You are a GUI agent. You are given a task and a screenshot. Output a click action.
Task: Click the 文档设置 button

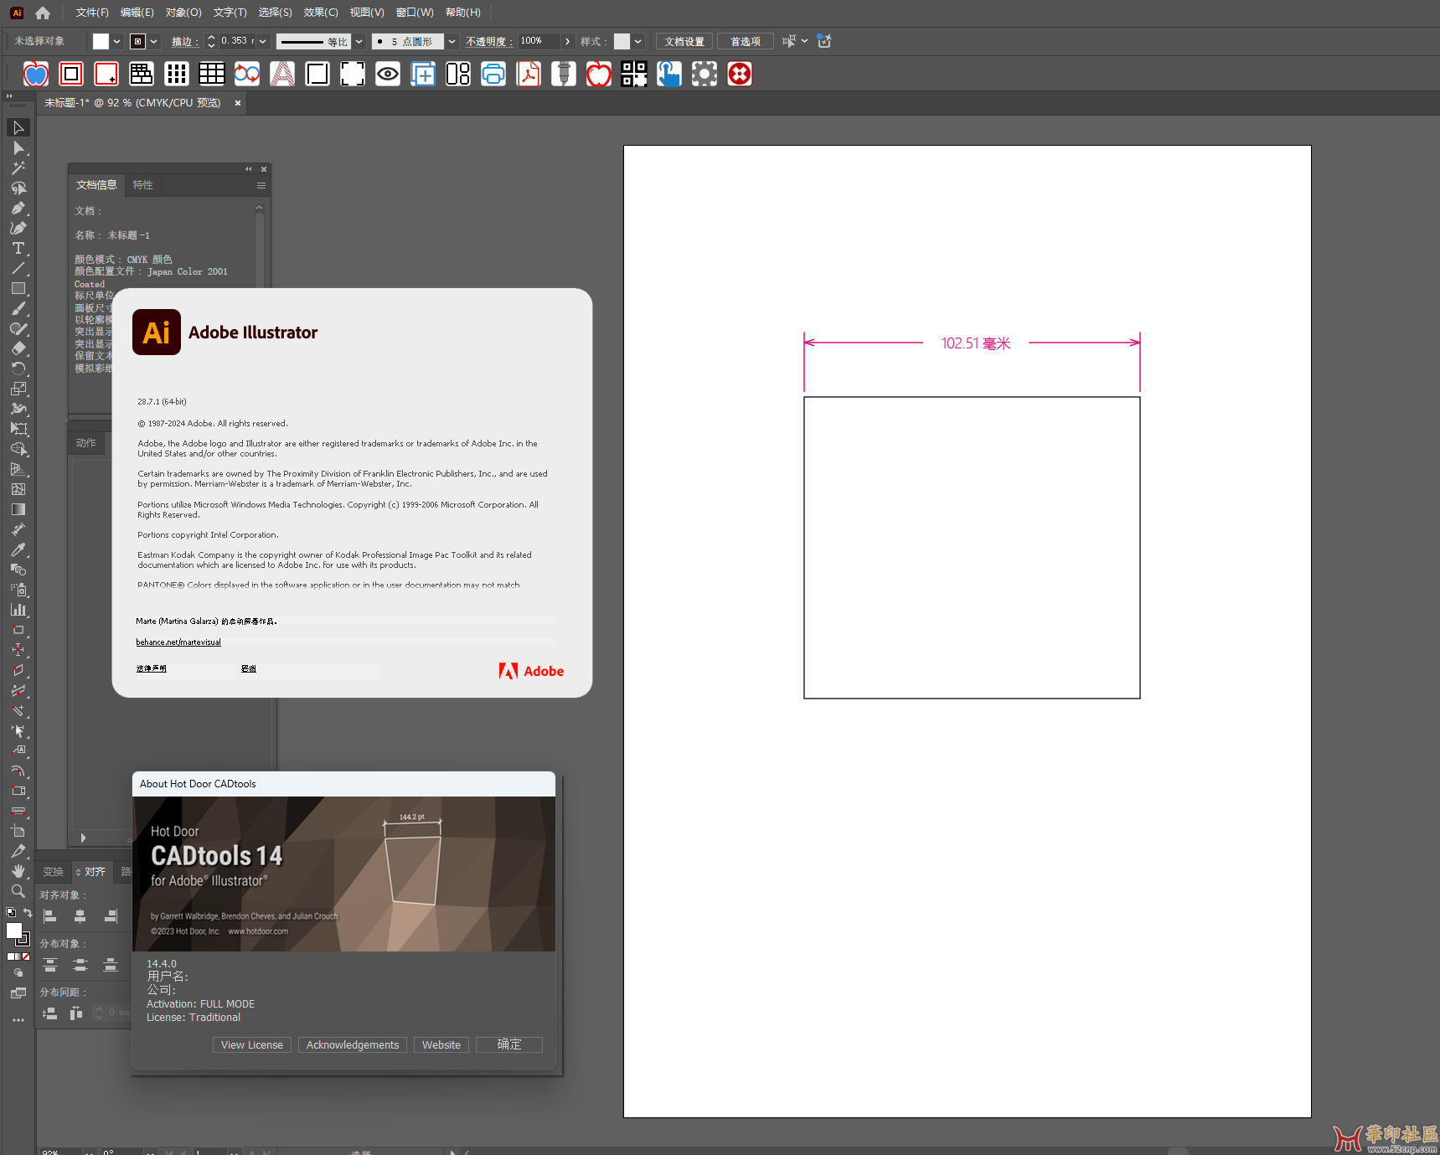684,41
